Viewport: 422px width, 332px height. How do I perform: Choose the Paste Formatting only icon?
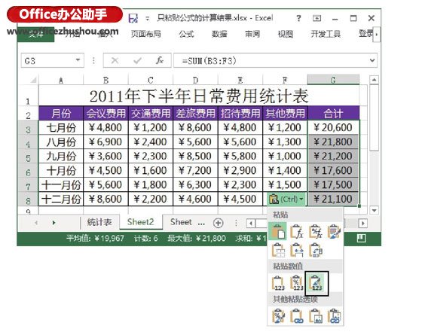point(278,316)
